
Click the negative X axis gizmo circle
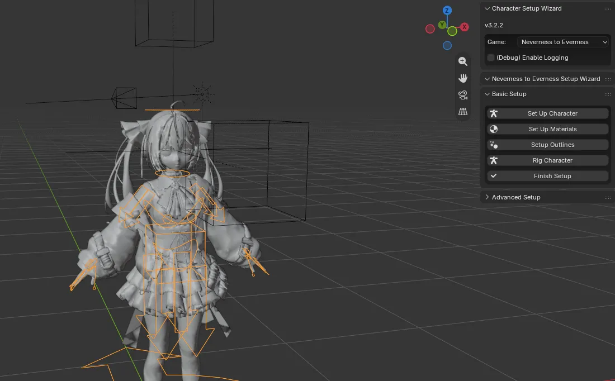[430, 29]
